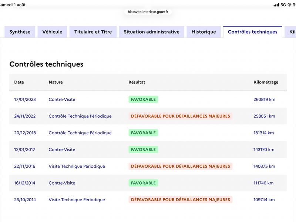Image resolution: width=296 pixels, height=222 pixels.
Task: Tap the Samedi 1 août date in status bar
Action: click(x=13, y=5)
